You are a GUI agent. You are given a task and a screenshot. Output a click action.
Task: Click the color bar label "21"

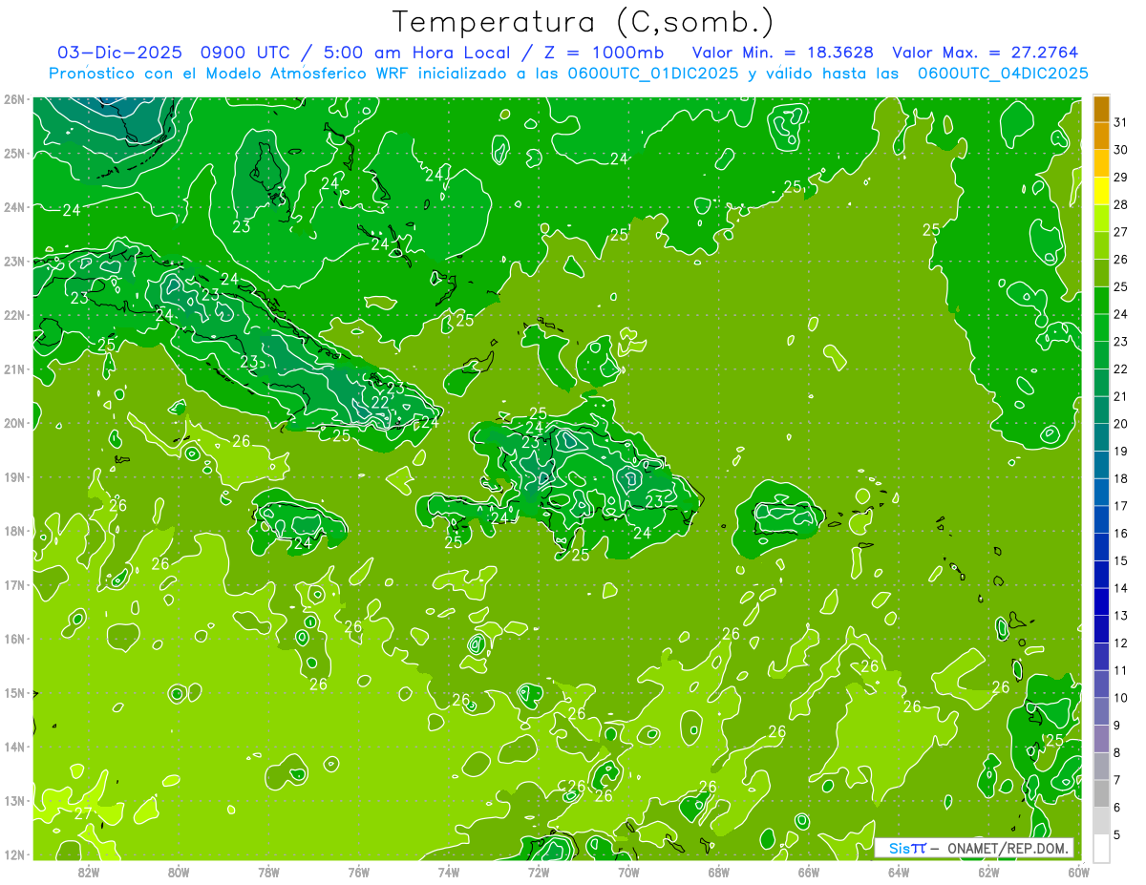coord(1121,396)
